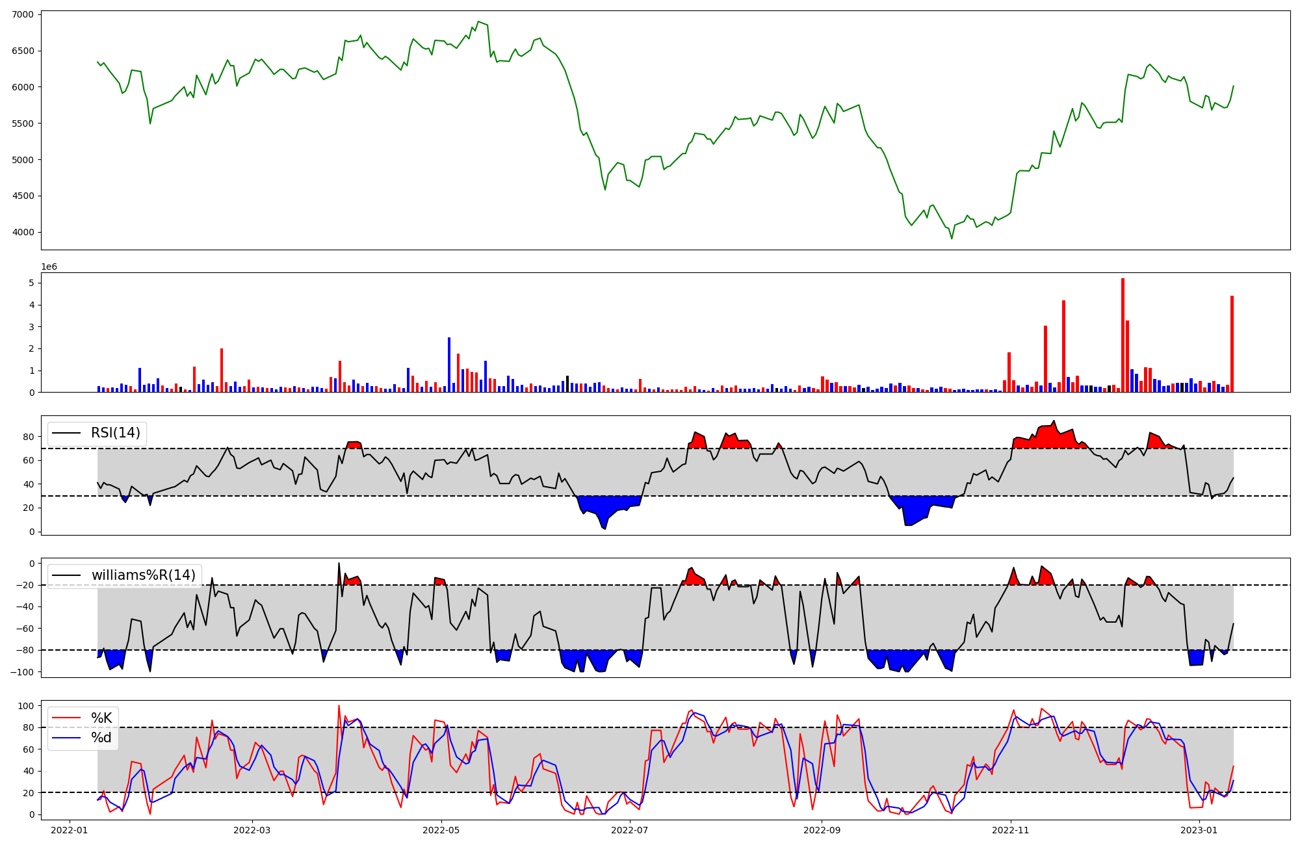Click the 1e6 volume scale label
Image resolution: width=1300 pixels, height=845 pixels.
click(49, 267)
